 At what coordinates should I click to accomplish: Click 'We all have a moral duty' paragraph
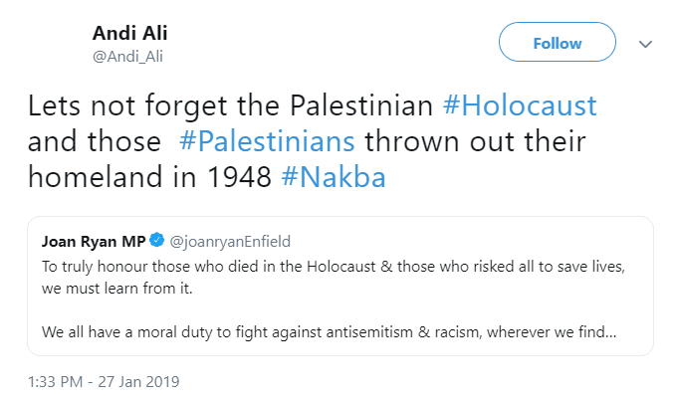pyautogui.click(x=329, y=332)
